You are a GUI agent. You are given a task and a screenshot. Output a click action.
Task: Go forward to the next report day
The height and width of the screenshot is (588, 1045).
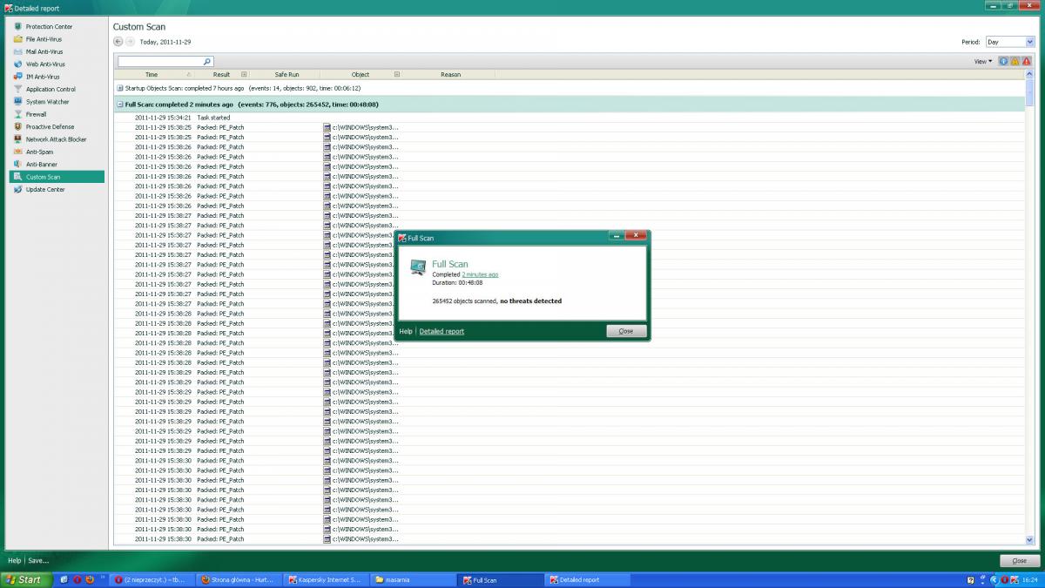point(130,42)
